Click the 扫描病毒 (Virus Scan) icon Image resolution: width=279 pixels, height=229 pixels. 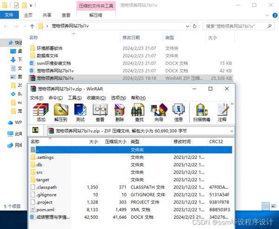201,111
